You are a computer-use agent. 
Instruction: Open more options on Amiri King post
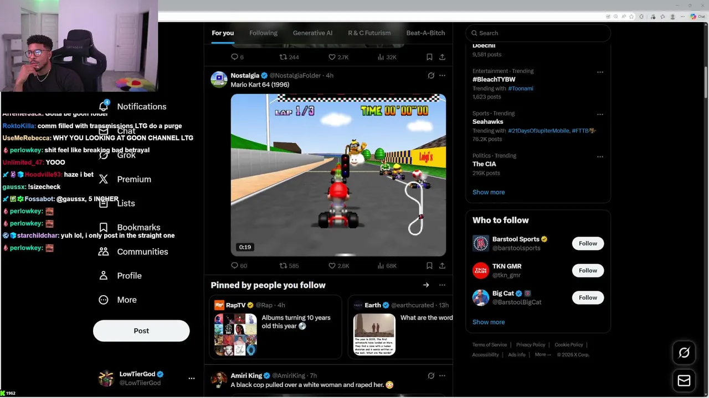tap(442, 376)
